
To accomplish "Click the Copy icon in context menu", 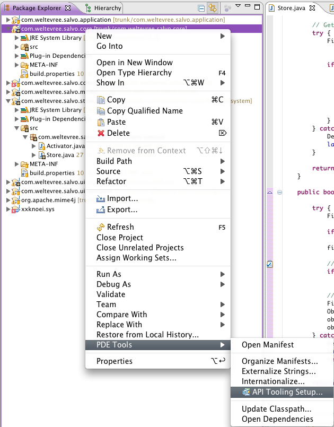I will tap(101, 100).
